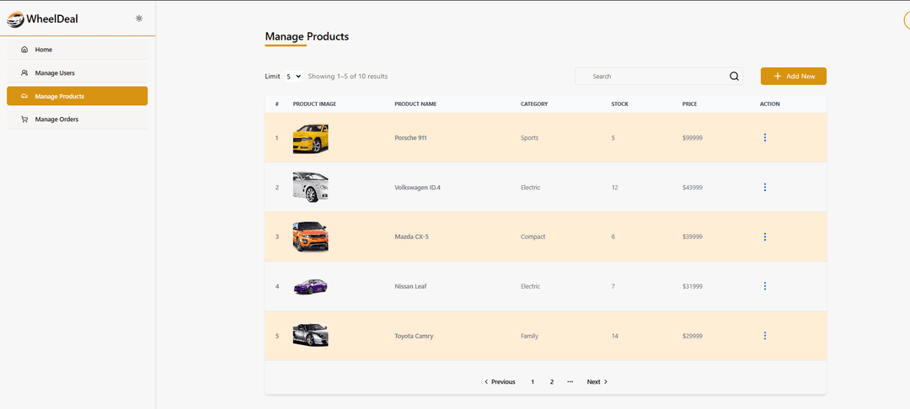The image size is (910, 409).
Task: Go to pagination page 2
Action: 552,382
